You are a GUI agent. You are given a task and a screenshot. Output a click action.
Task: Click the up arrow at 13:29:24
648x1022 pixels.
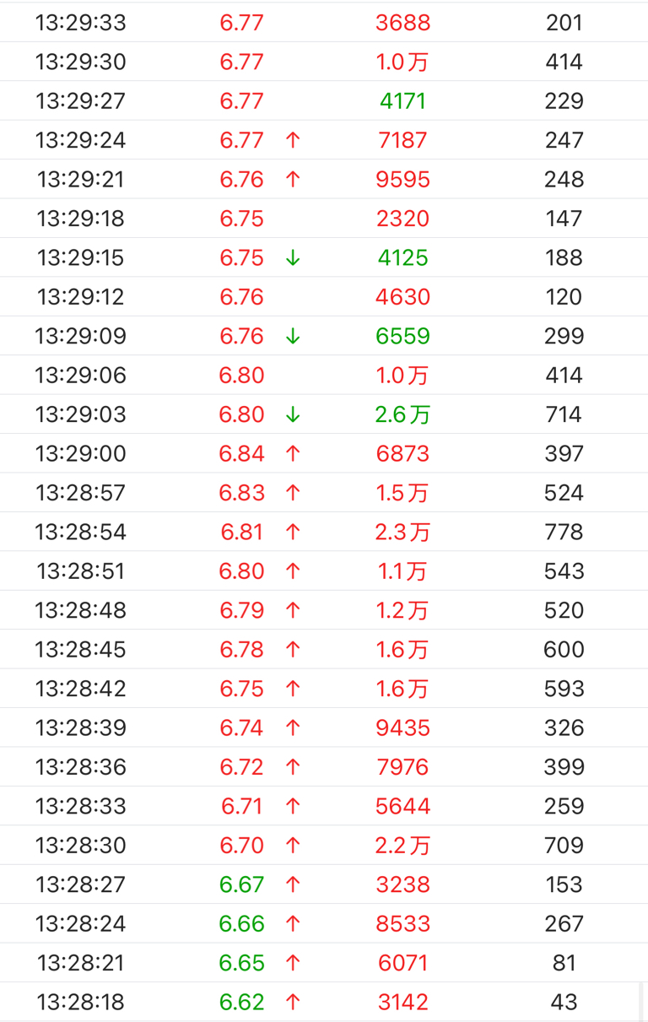pos(293,140)
